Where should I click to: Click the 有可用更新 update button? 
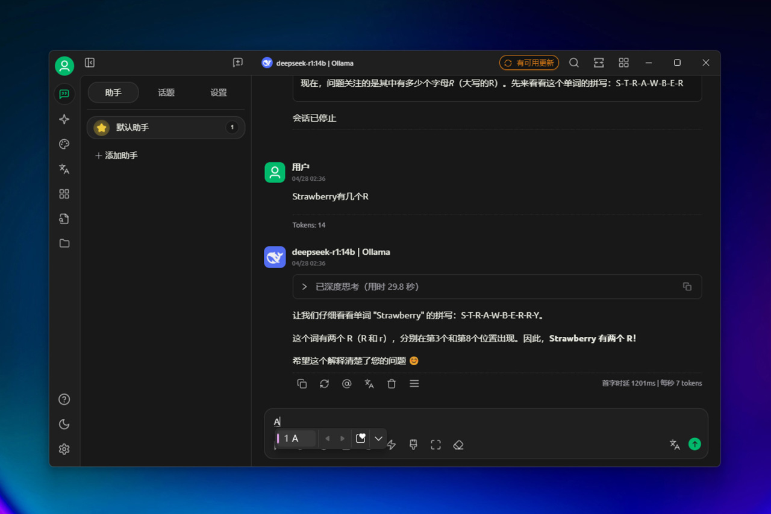tap(529, 63)
